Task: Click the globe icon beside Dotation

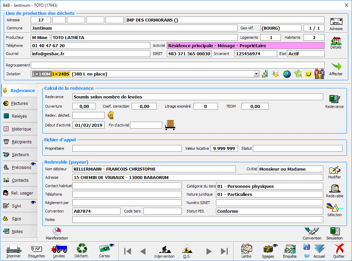Action: (287, 74)
